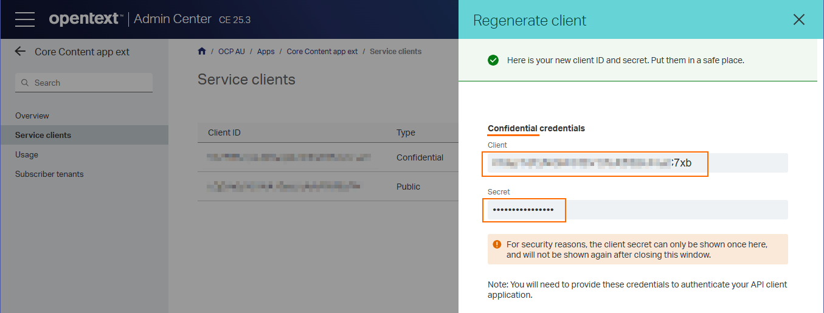Navigate to Subscriber tenants
The width and height of the screenshot is (824, 313).
click(49, 174)
